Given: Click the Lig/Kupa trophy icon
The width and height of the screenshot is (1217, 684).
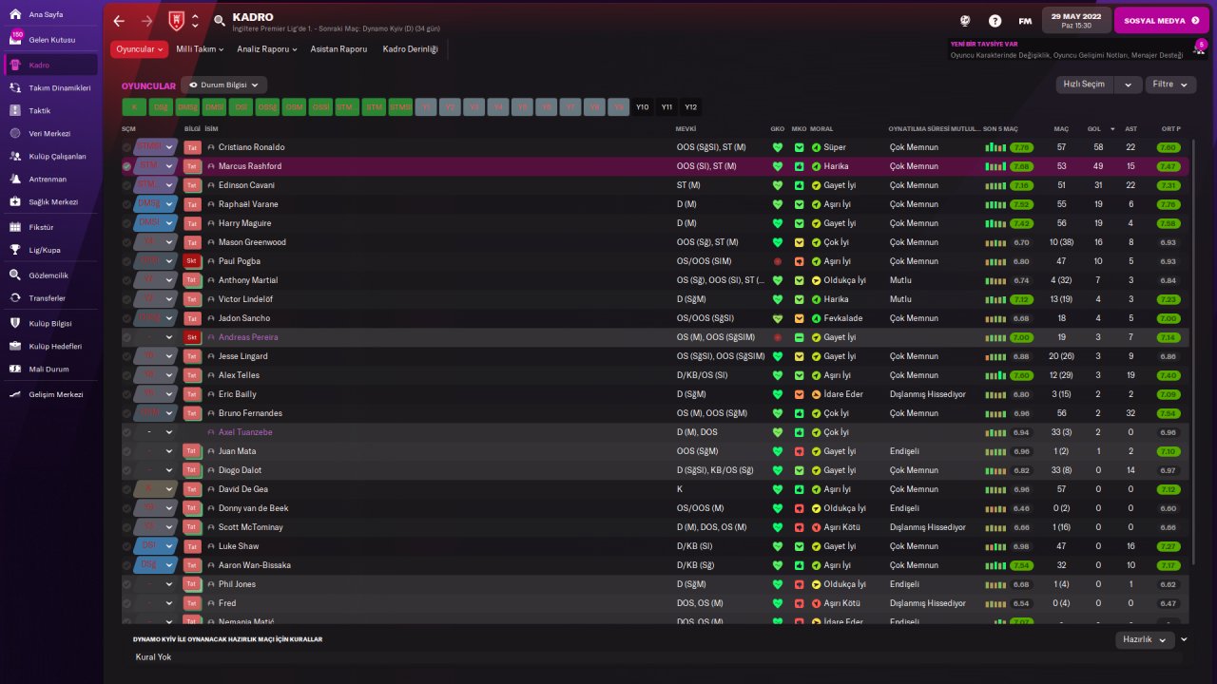Looking at the screenshot, I should pos(15,250).
